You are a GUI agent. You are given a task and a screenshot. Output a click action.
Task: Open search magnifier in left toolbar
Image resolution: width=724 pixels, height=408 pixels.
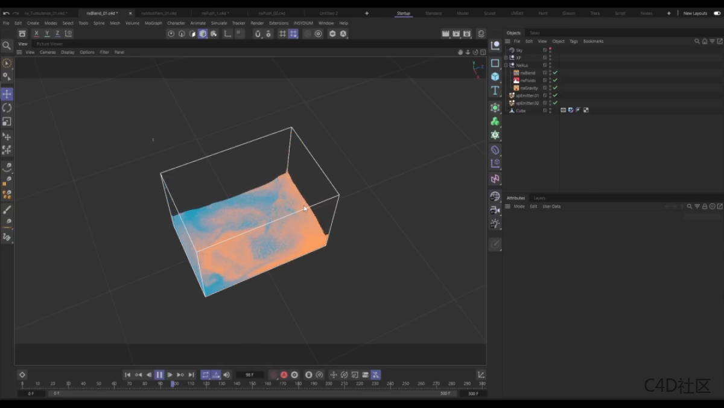click(7, 46)
